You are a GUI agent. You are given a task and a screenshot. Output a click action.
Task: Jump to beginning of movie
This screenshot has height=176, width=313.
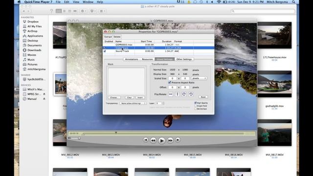[146, 140]
